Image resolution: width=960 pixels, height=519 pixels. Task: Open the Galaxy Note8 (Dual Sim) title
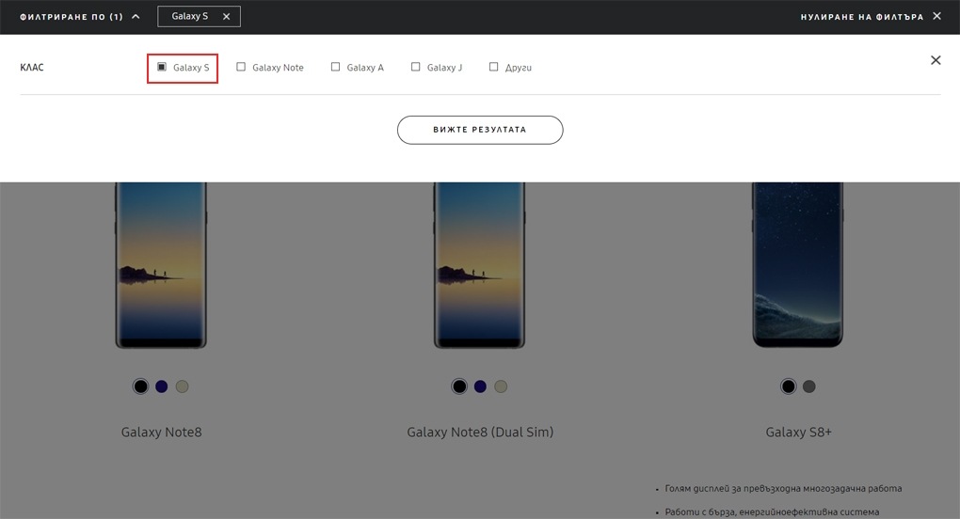pyautogui.click(x=480, y=432)
